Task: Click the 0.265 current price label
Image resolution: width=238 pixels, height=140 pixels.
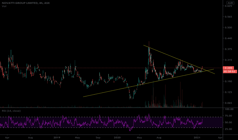Action: coord(228,68)
